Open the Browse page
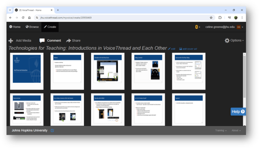The image size is (259, 148). [32, 27]
